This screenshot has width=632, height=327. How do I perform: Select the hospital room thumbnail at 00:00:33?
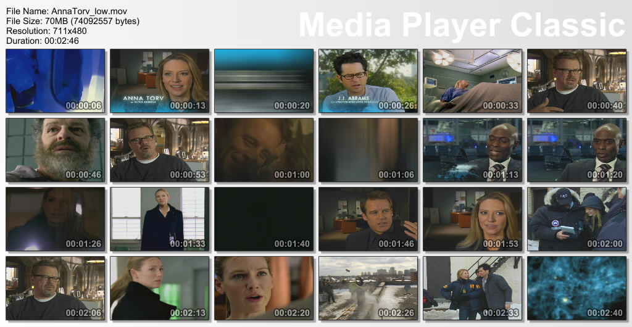point(472,81)
